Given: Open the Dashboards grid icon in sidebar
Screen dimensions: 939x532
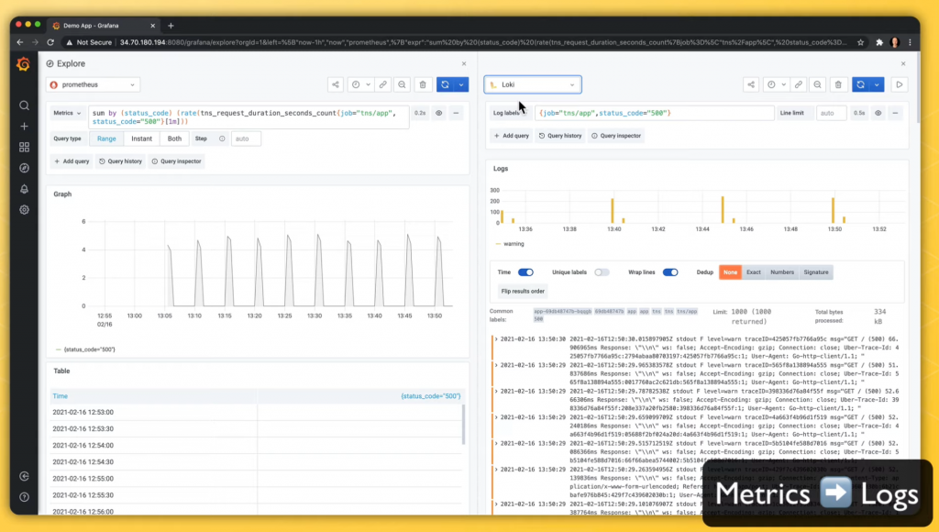Looking at the screenshot, I should tap(24, 147).
